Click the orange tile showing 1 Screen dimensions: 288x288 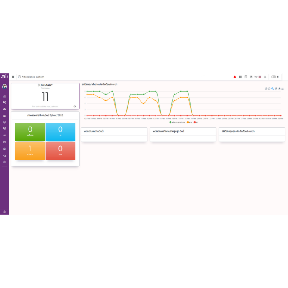30,151
